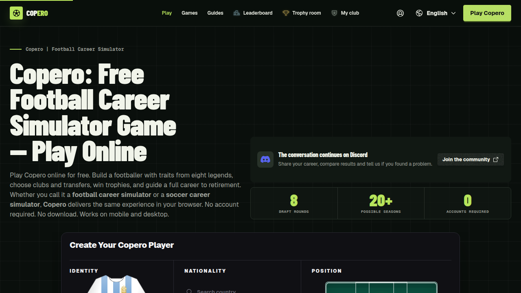
Task: Click the position pitch diagram
Action: pyautogui.click(x=381, y=287)
